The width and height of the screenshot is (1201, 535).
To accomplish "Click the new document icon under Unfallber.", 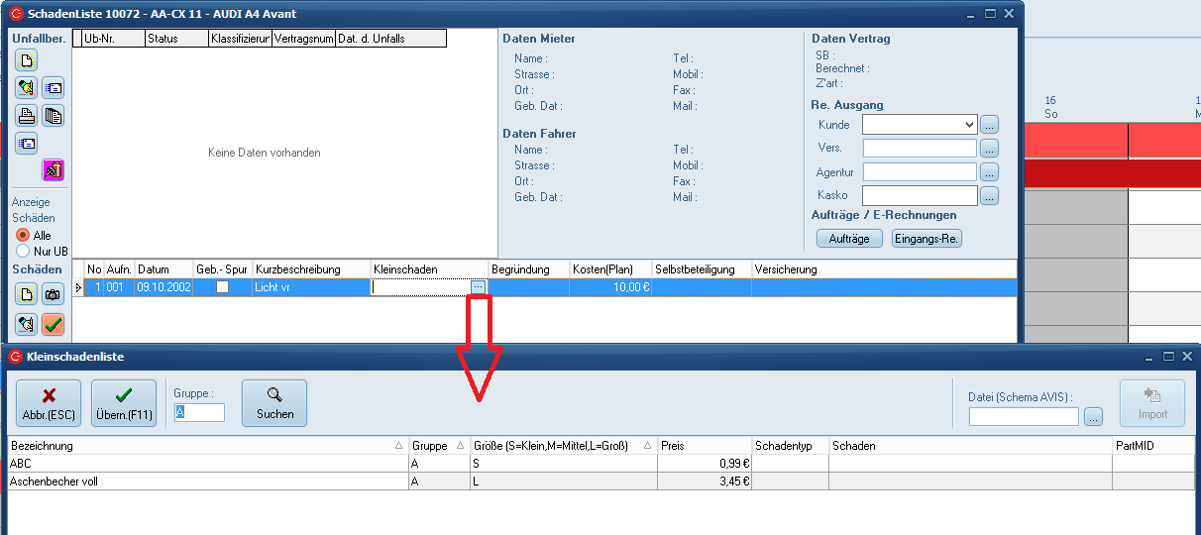I will pyautogui.click(x=26, y=59).
